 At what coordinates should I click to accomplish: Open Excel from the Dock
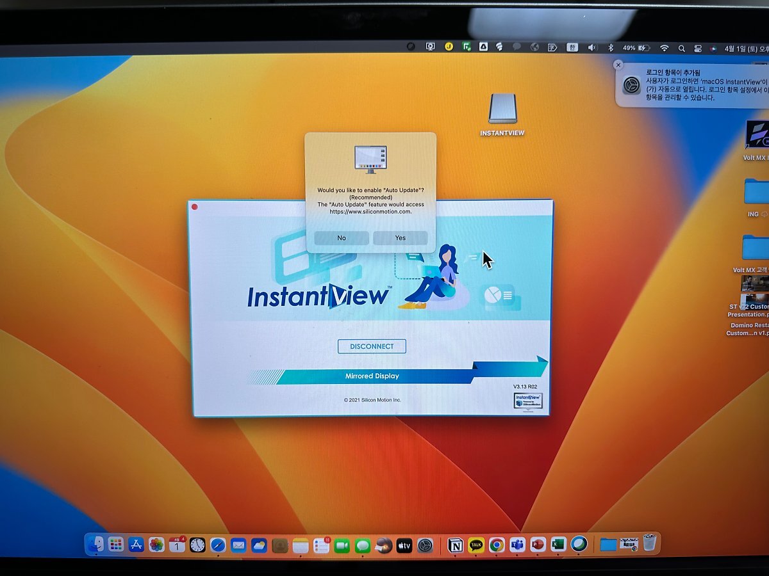coord(558,545)
